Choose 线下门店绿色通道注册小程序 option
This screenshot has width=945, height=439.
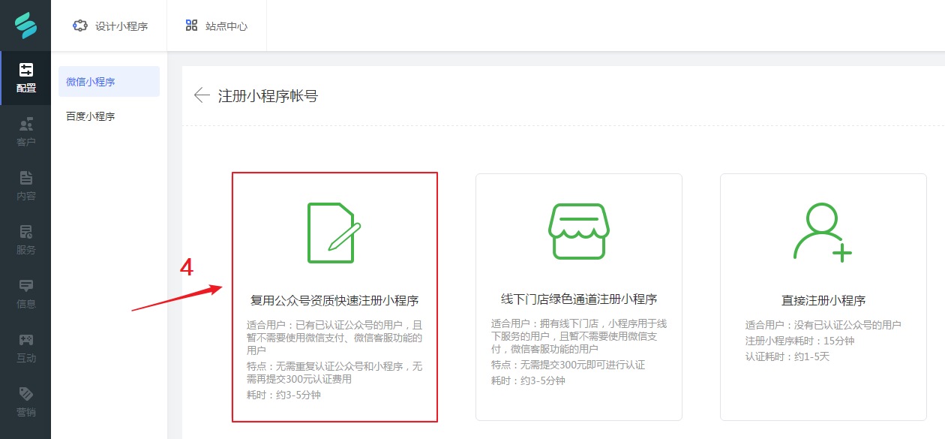579,297
